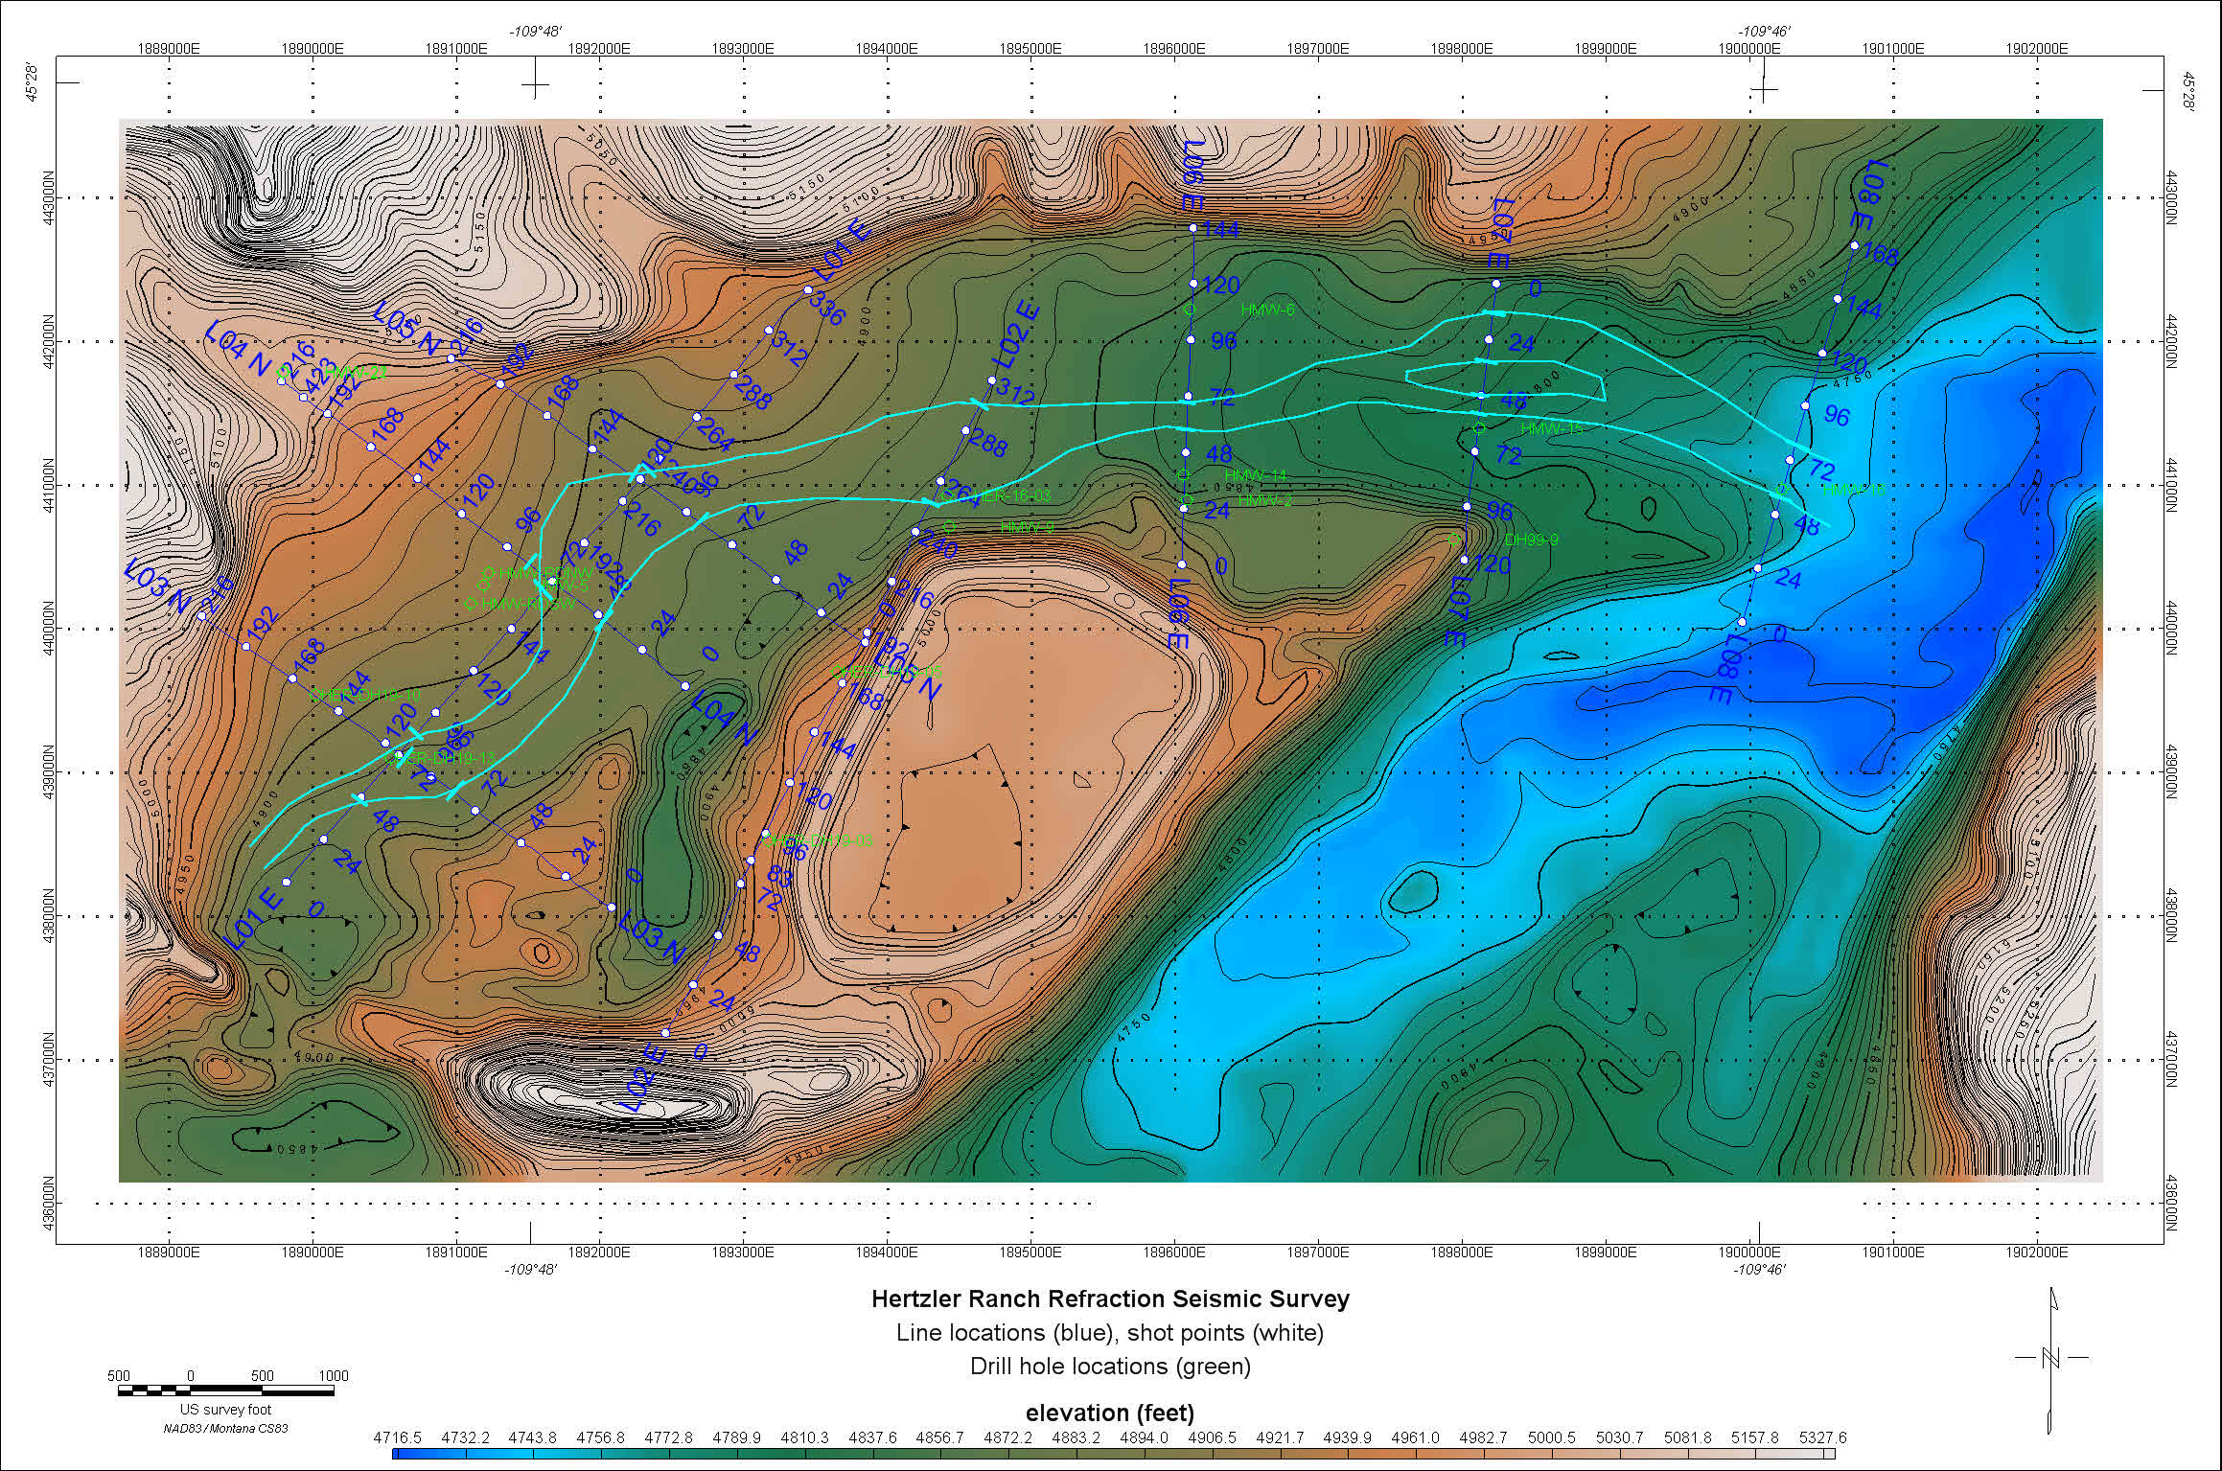Click the DH99-9 drill hole circle
2222x1471 pixels.
click(1454, 539)
